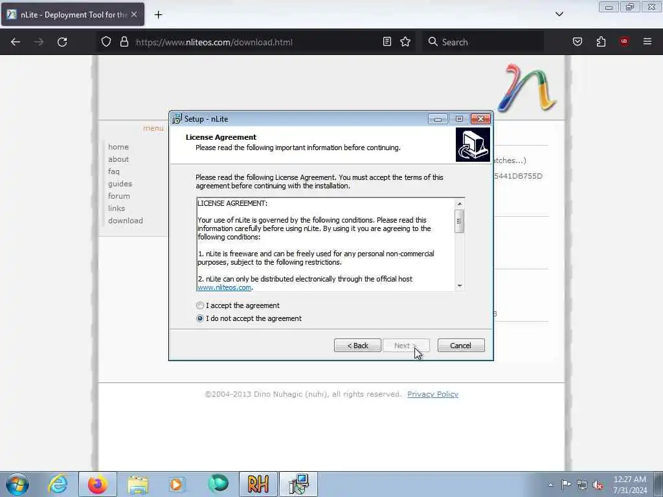Close the nLite browser tab
Viewport: 663px width, 497px height.
(x=134, y=14)
